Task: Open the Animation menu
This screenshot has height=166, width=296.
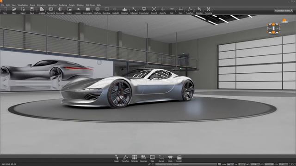Action: [x=41, y=5]
